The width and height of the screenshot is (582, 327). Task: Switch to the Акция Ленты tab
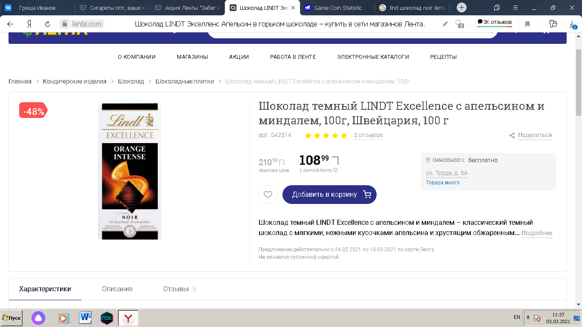pyautogui.click(x=188, y=8)
